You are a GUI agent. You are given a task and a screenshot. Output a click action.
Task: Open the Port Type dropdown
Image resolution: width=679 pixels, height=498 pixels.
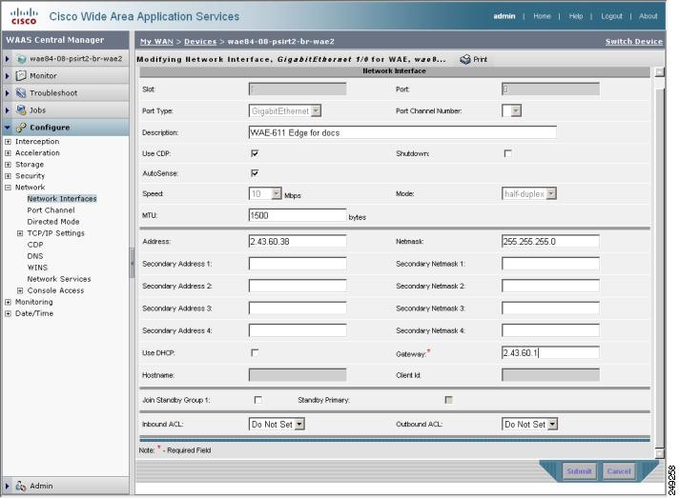click(x=316, y=111)
